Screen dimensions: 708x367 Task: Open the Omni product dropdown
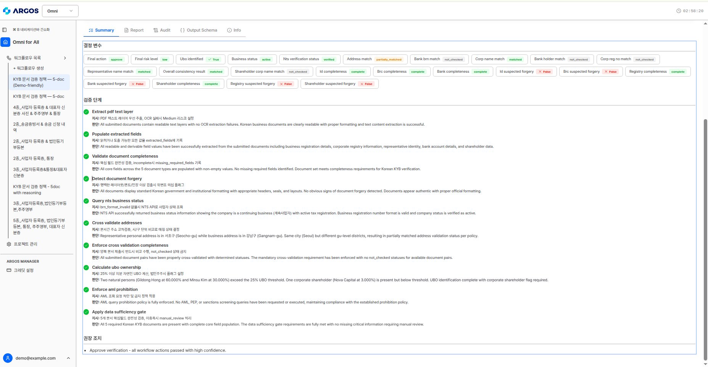point(60,11)
